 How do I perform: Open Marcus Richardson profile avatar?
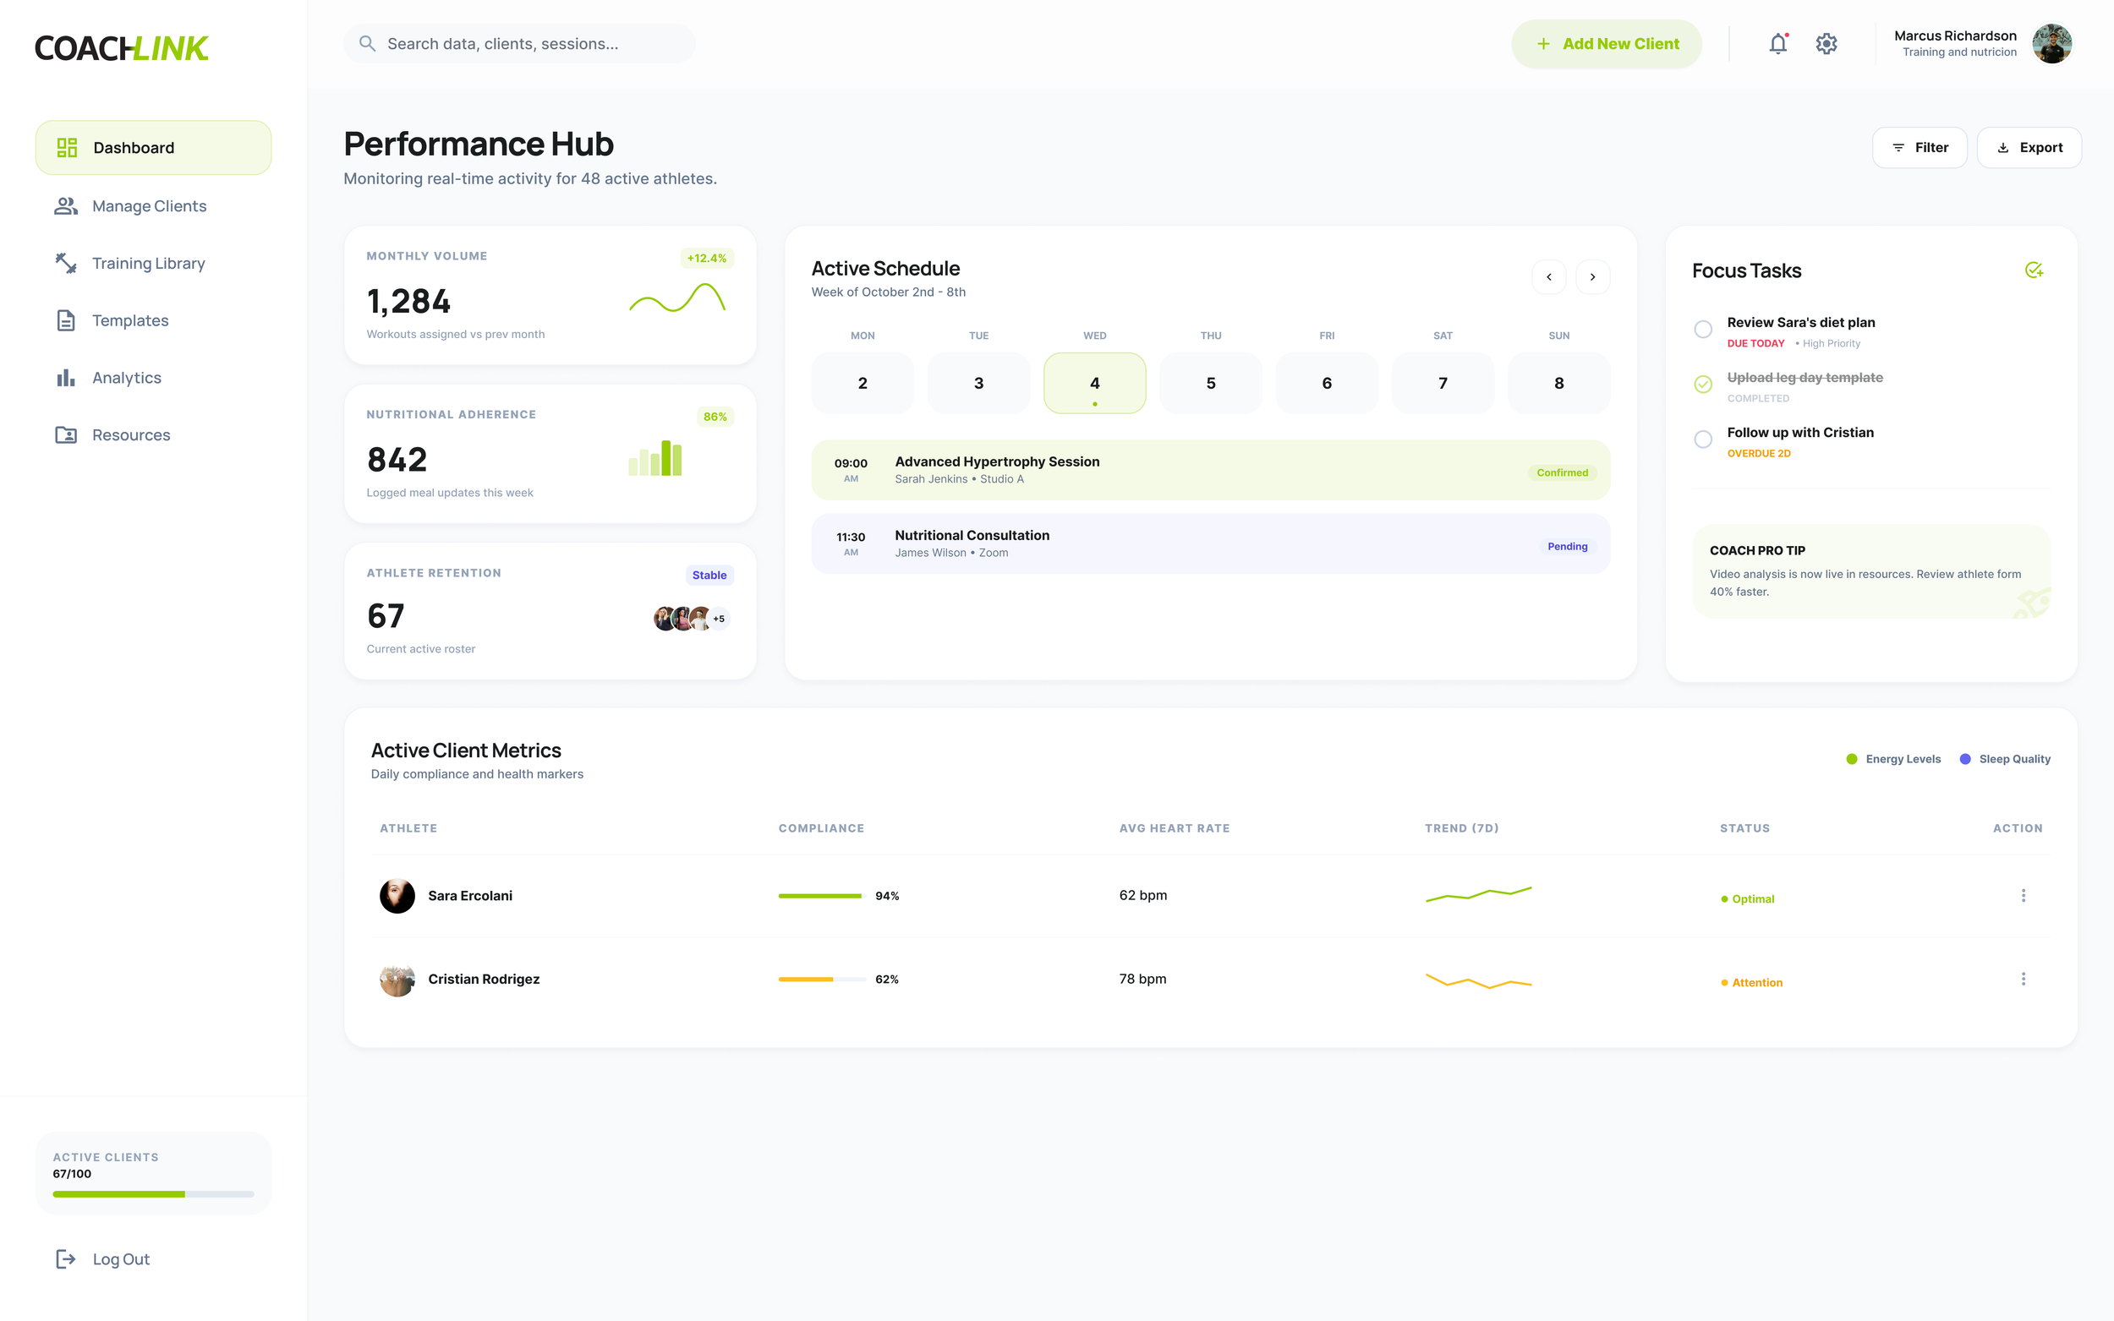pos(2051,44)
